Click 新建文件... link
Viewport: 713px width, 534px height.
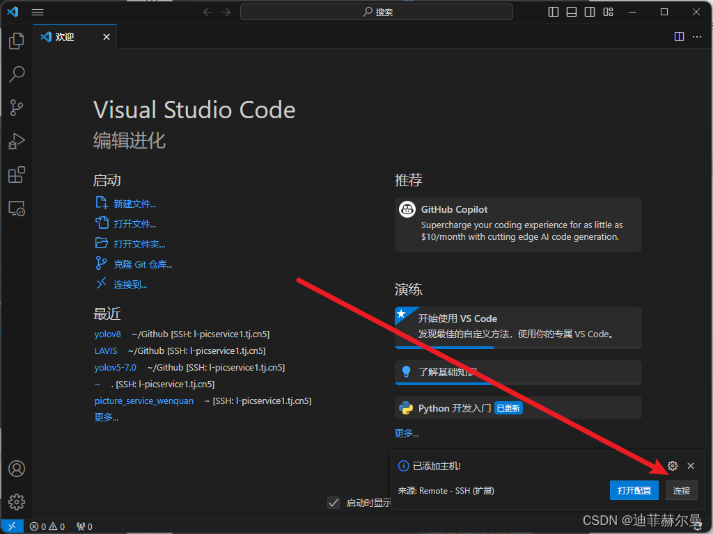pos(134,204)
